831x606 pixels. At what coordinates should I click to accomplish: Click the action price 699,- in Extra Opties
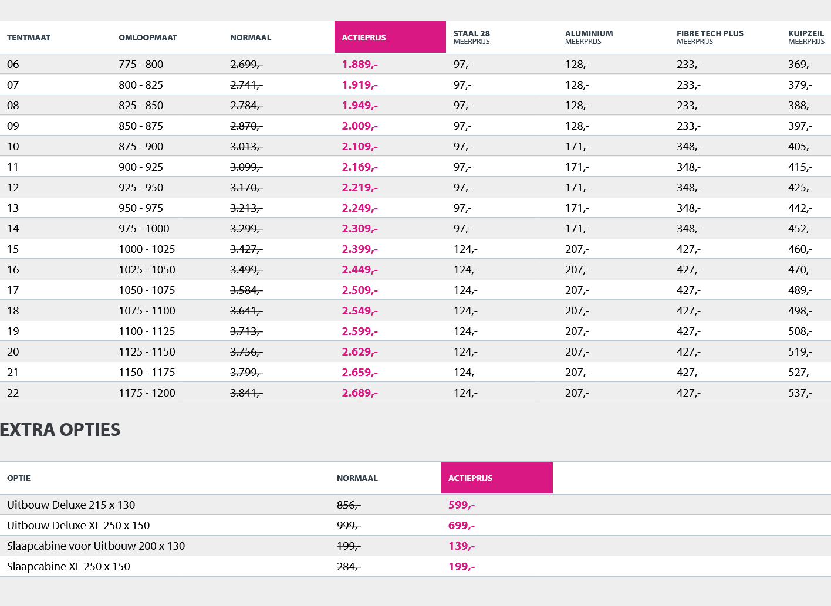click(461, 526)
